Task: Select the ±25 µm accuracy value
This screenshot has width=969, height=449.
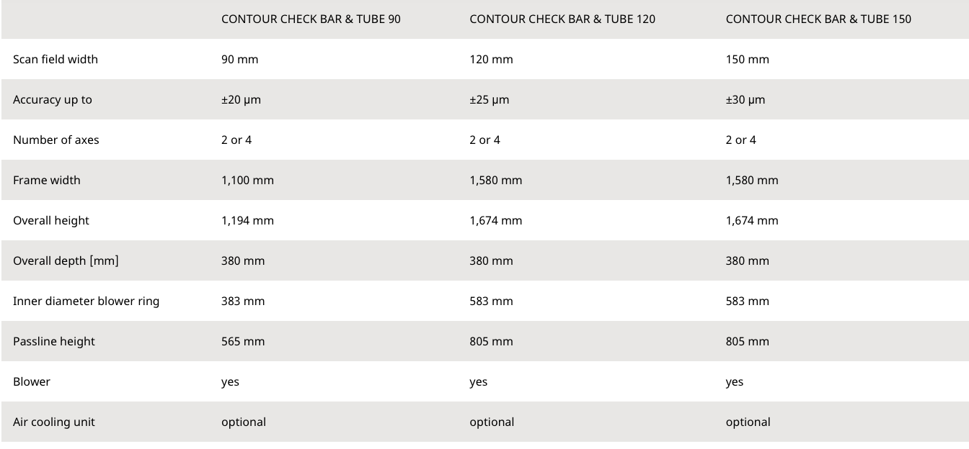Action: tap(489, 100)
